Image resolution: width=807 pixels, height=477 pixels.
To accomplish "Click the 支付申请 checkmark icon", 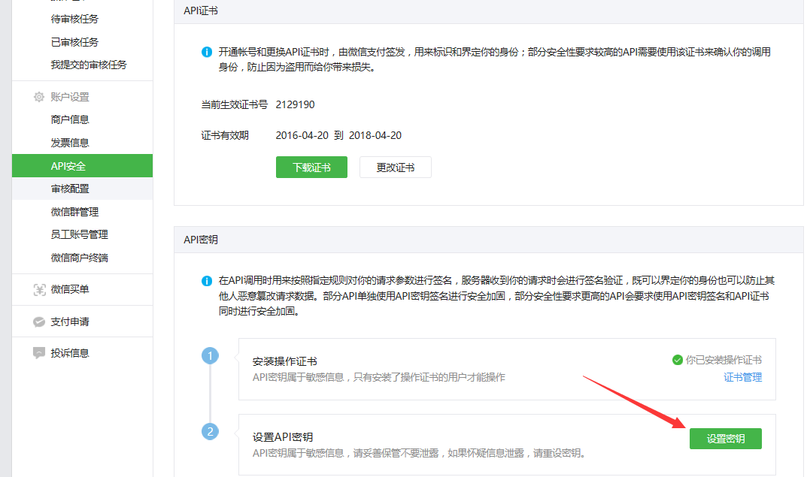I will coord(39,322).
